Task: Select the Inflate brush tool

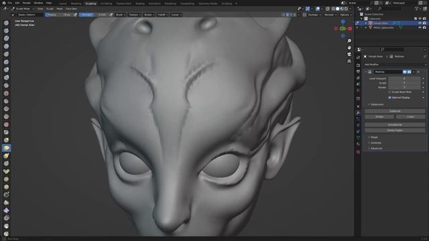Action: coord(6,70)
